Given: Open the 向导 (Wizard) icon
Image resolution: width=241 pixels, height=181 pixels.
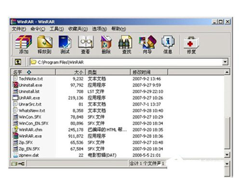Looking at the screenshot, I should 147,42.
